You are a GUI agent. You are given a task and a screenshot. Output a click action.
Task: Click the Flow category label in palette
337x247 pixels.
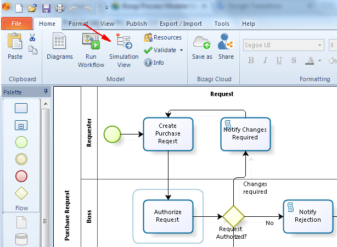coord(21,208)
